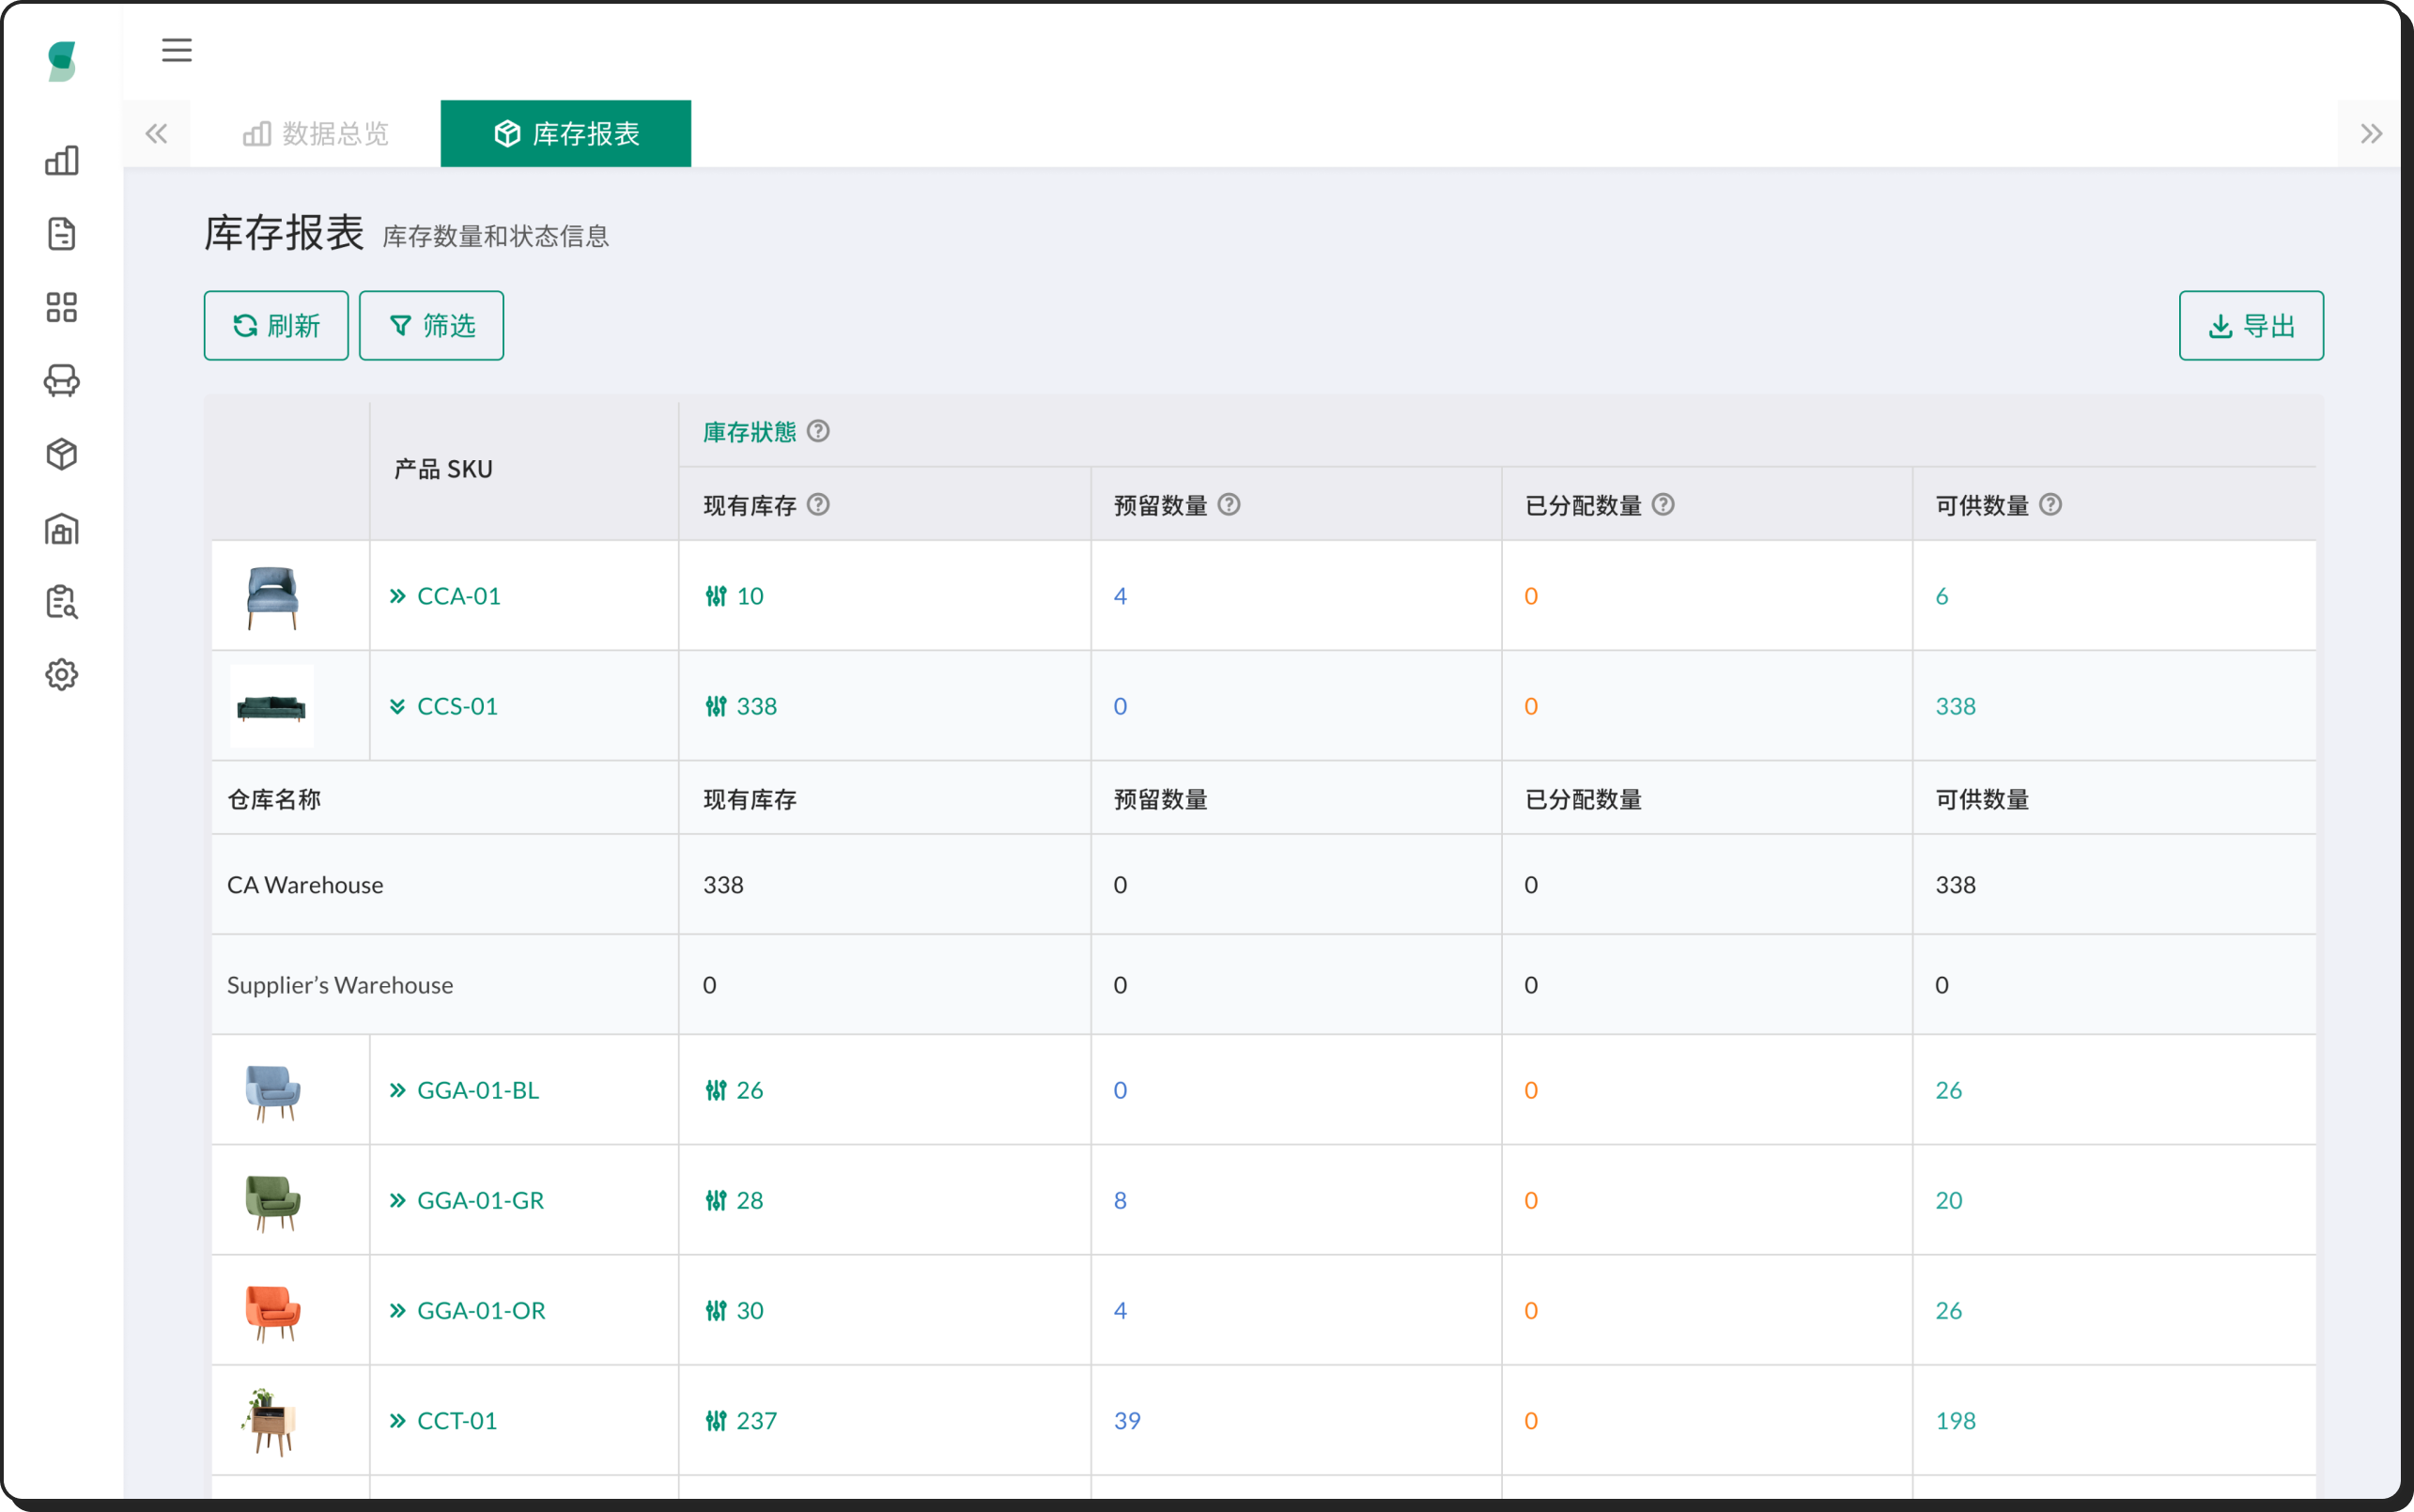The image size is (2414, 1512).
Task: Click the CCS-01 sofa thumbnail
Action: click(x=271, y=706)
